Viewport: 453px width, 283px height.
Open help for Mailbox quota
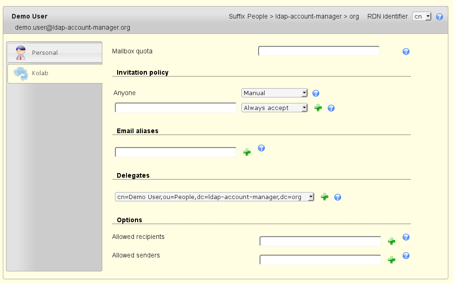406,51
